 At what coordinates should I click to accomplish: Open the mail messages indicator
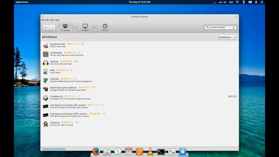coord(250,2)
